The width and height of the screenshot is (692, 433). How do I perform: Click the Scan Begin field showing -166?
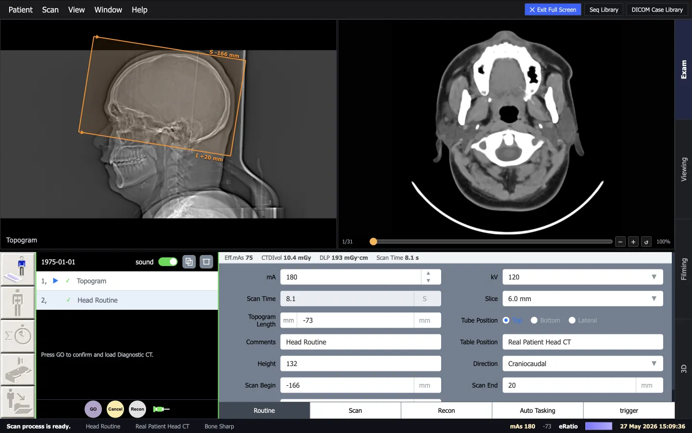tap(347, 385)
